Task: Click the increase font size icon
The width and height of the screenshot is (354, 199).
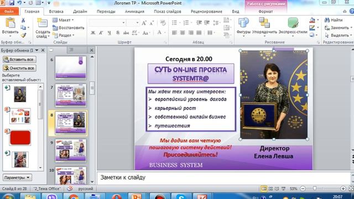Action: pos(144,23)
